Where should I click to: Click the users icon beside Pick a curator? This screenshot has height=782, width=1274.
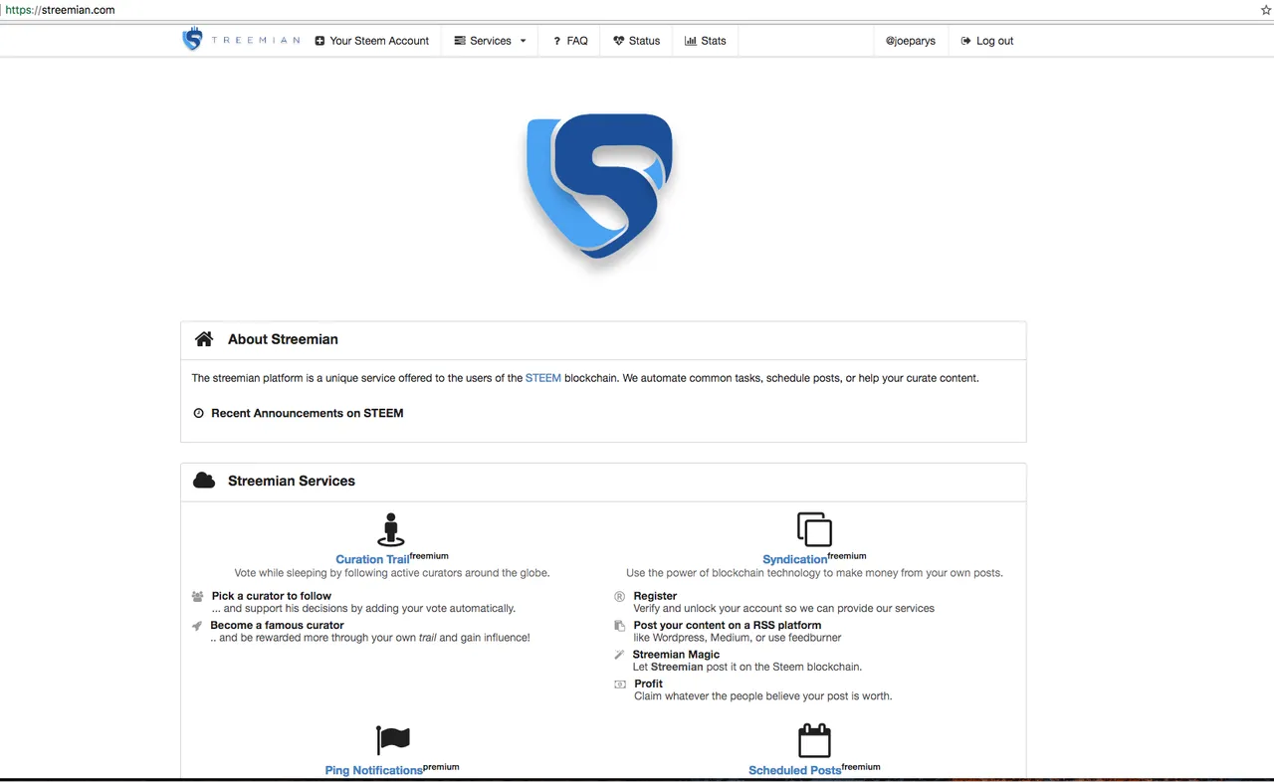[x=197, y=596]
